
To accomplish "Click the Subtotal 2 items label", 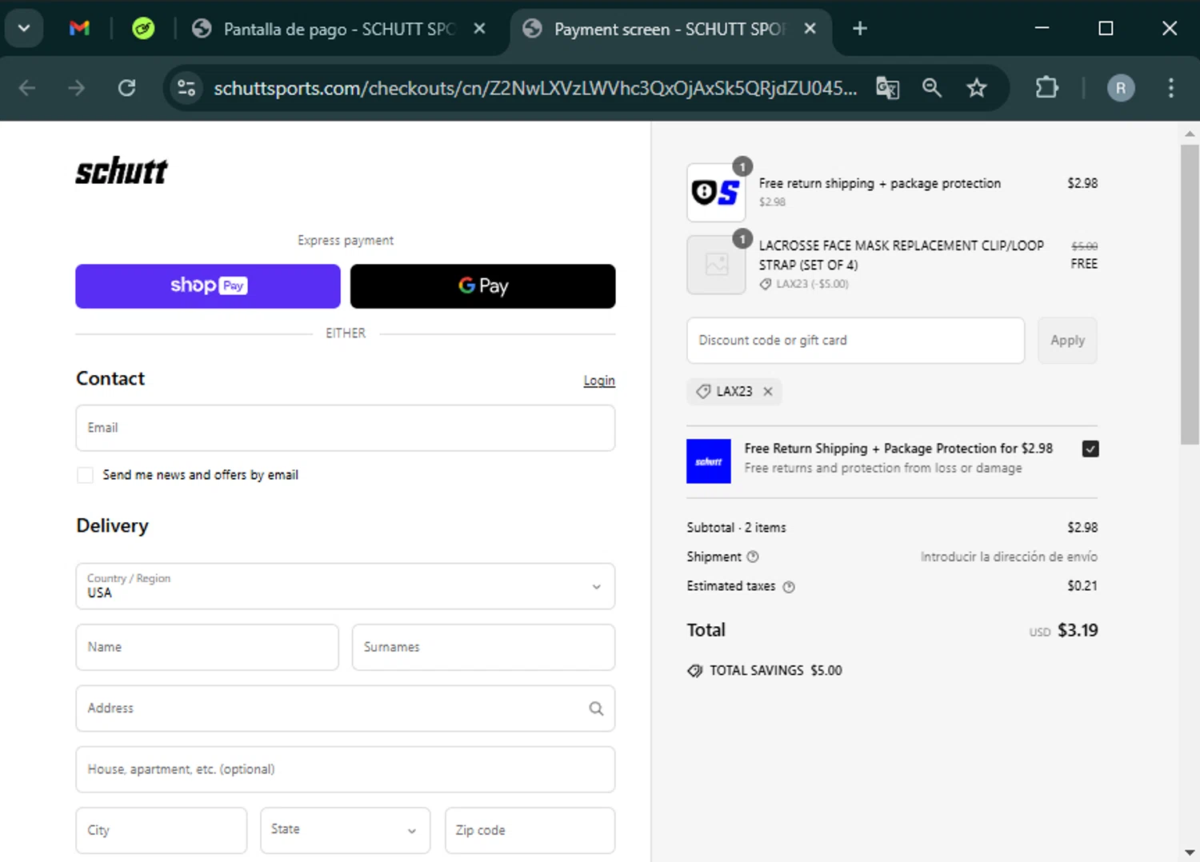I will (x=736, y=528).
